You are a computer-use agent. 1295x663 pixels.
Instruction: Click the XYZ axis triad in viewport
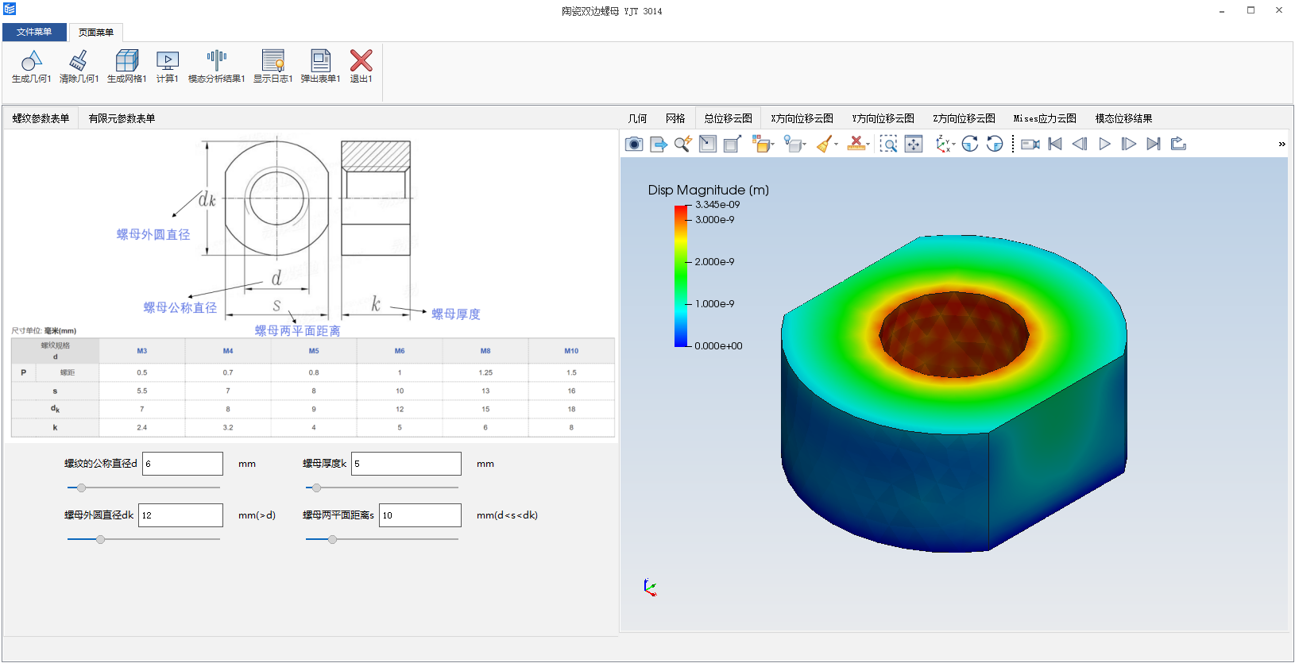pos(650,588)
